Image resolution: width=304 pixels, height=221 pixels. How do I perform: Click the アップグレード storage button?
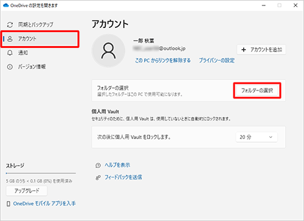click(27, 191)
